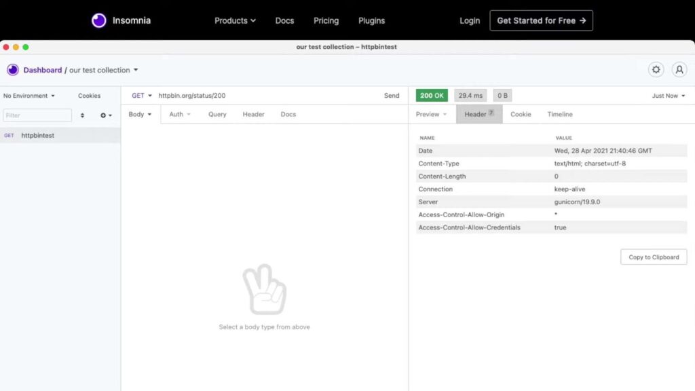Select response Header tab

point(479,114)
